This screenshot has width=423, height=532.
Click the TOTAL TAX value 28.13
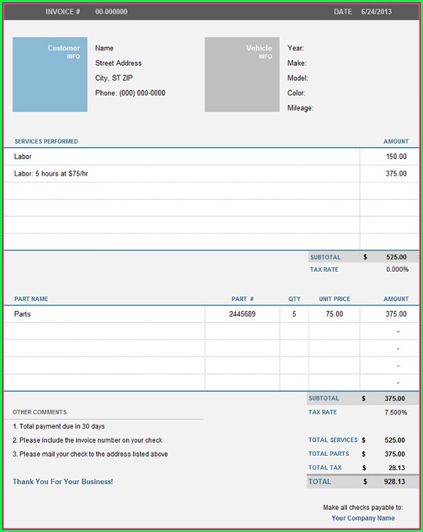(397, 468)
